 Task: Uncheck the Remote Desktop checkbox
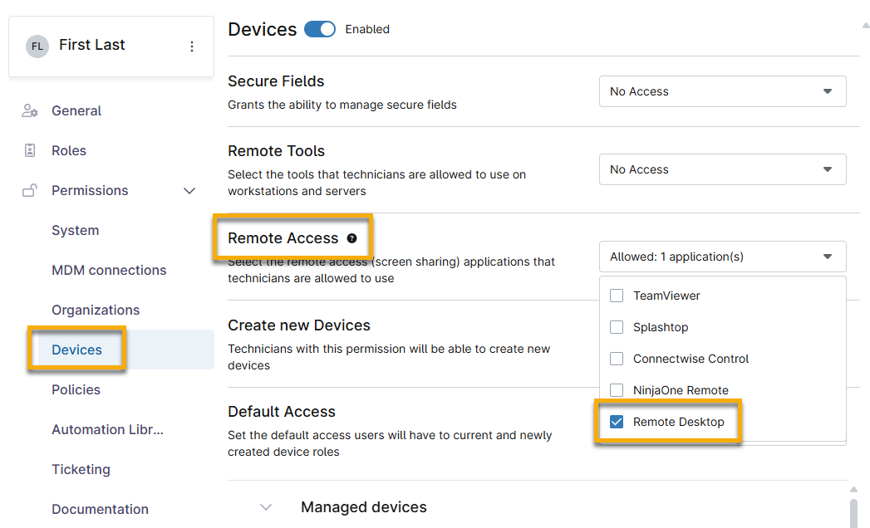(x=617, y=421)
